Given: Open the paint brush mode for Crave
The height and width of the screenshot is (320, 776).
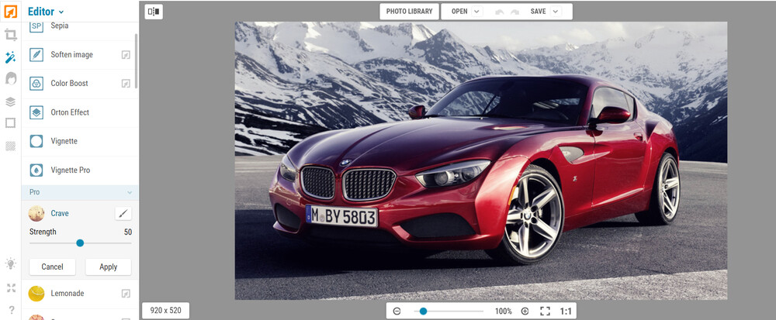Looking at the screenshot, I should [123, 213].
